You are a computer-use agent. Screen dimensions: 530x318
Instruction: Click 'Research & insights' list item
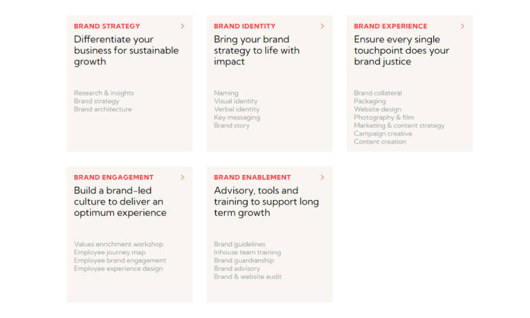pos(104,93)
